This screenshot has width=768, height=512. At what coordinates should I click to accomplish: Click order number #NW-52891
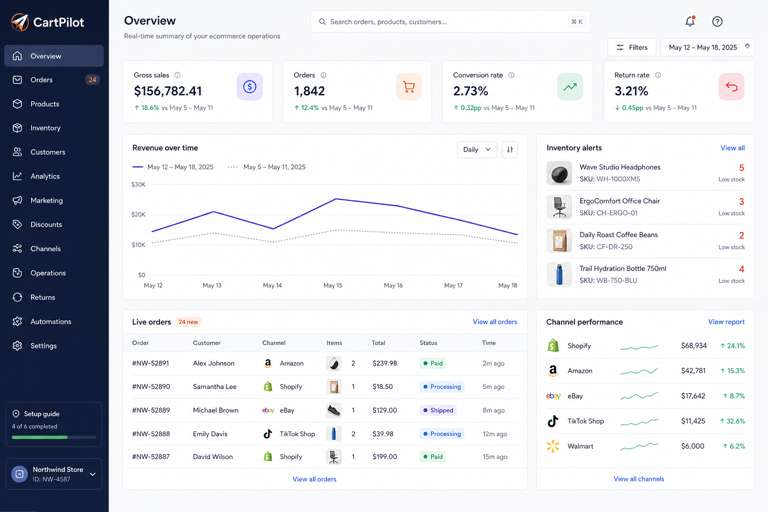[150, 363]
